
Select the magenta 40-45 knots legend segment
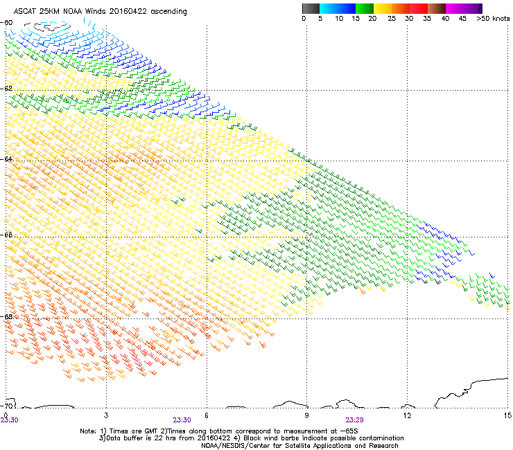coord(455,8)
